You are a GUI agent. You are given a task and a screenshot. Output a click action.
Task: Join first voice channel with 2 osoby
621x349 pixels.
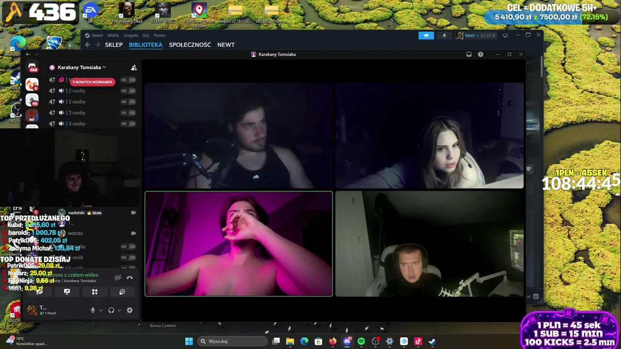93,91
